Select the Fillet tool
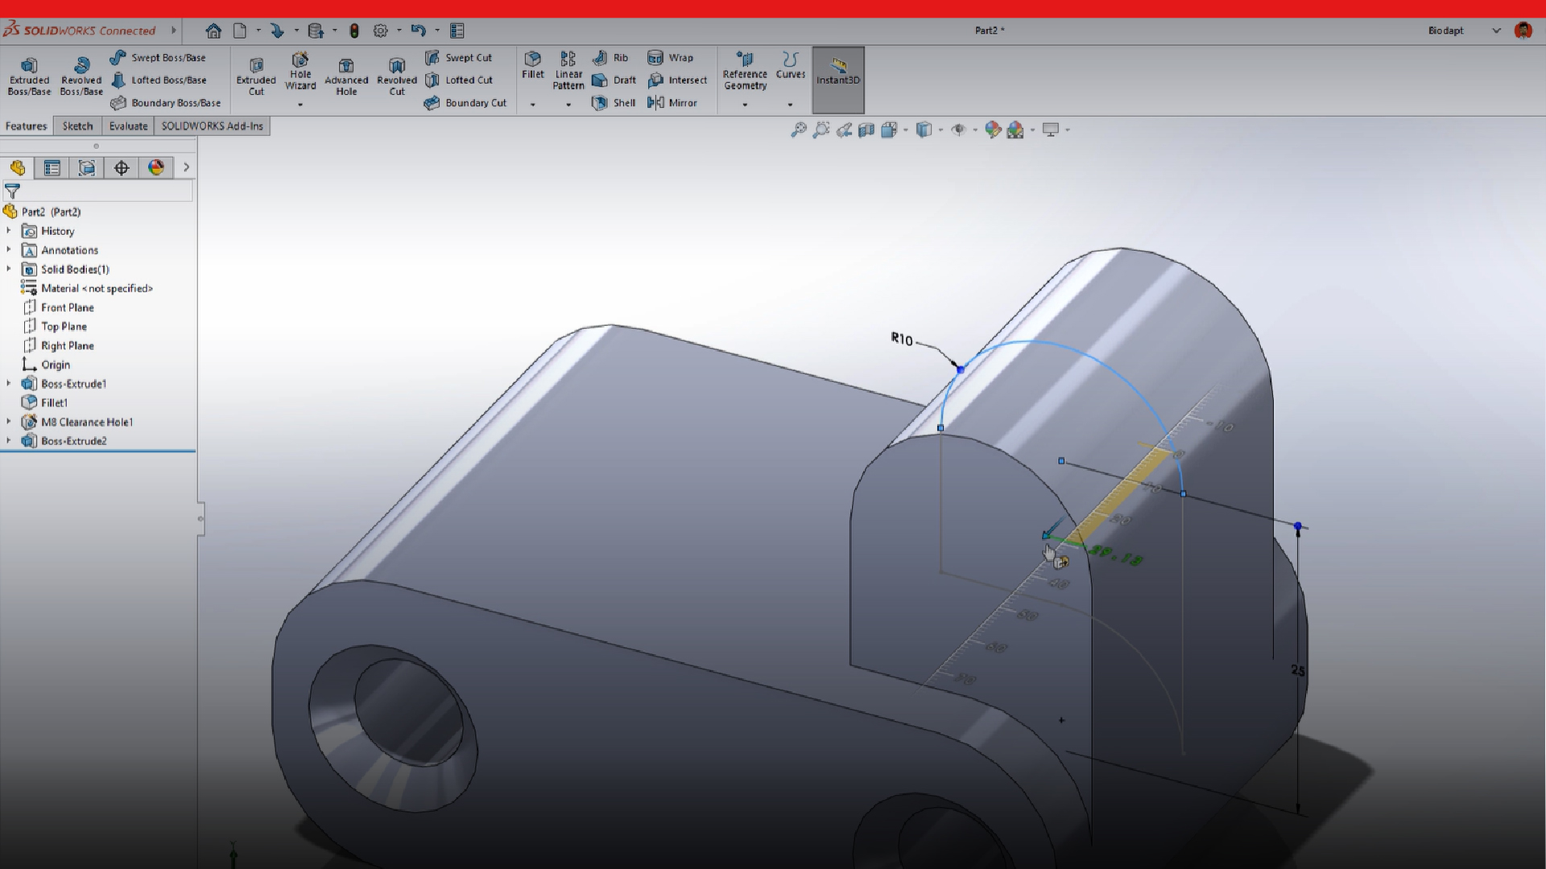 click(x=533, y=68)
